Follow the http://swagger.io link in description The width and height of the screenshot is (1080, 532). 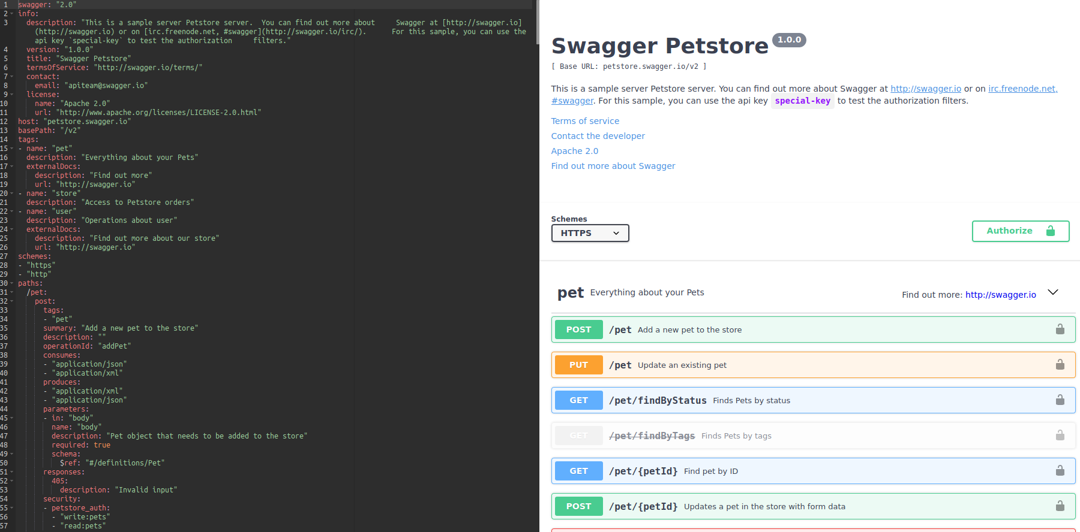click(926, 89)
